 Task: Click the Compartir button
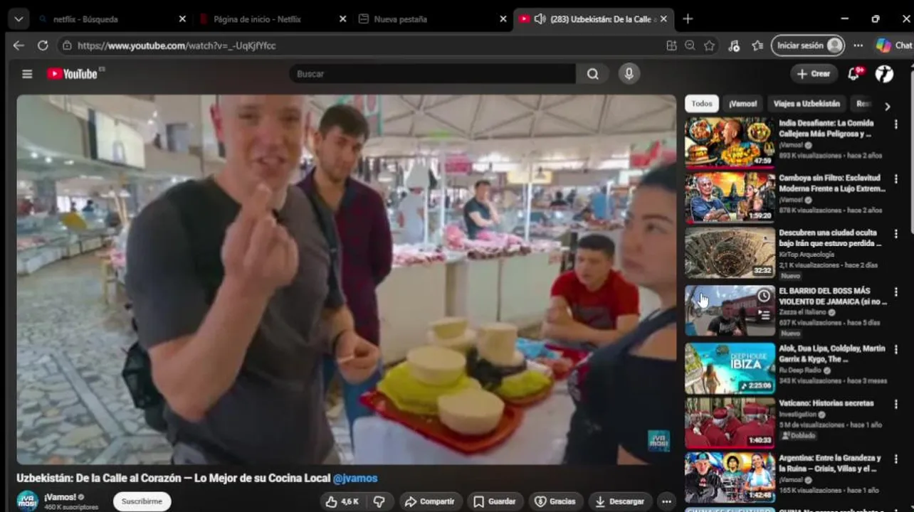tap(430, 501)
